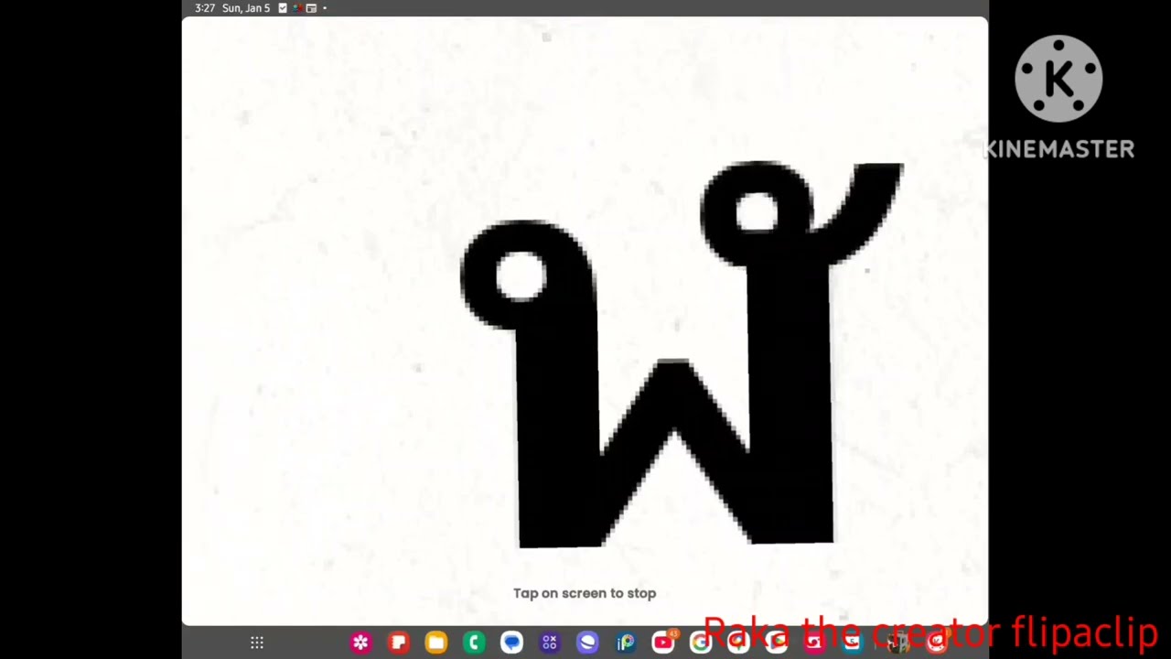Open the Google app icon
1171x659 pixels.
coord(701,643)
